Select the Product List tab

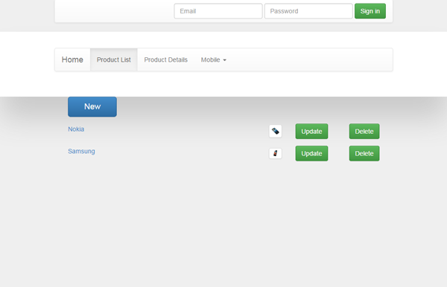(x=114, y=59)
